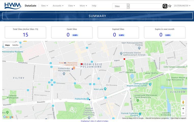Screen dimensions: 194x122
Task: Open the Accounts dropdown menu
Action: (x=58, y=6)
